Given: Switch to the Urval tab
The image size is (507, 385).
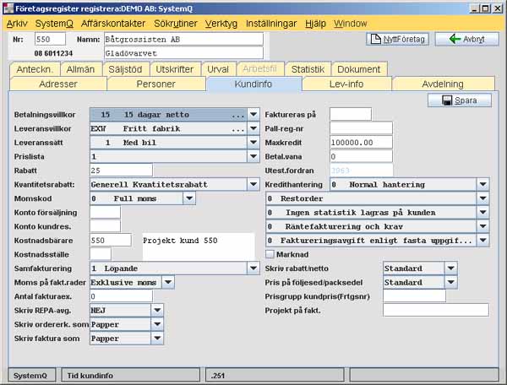Looking at the screenshot, I should (218, 69).
